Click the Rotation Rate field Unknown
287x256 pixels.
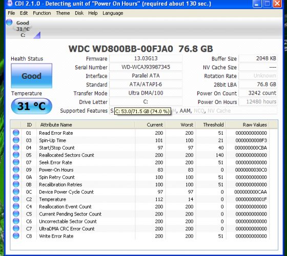[x=258, y=76]
